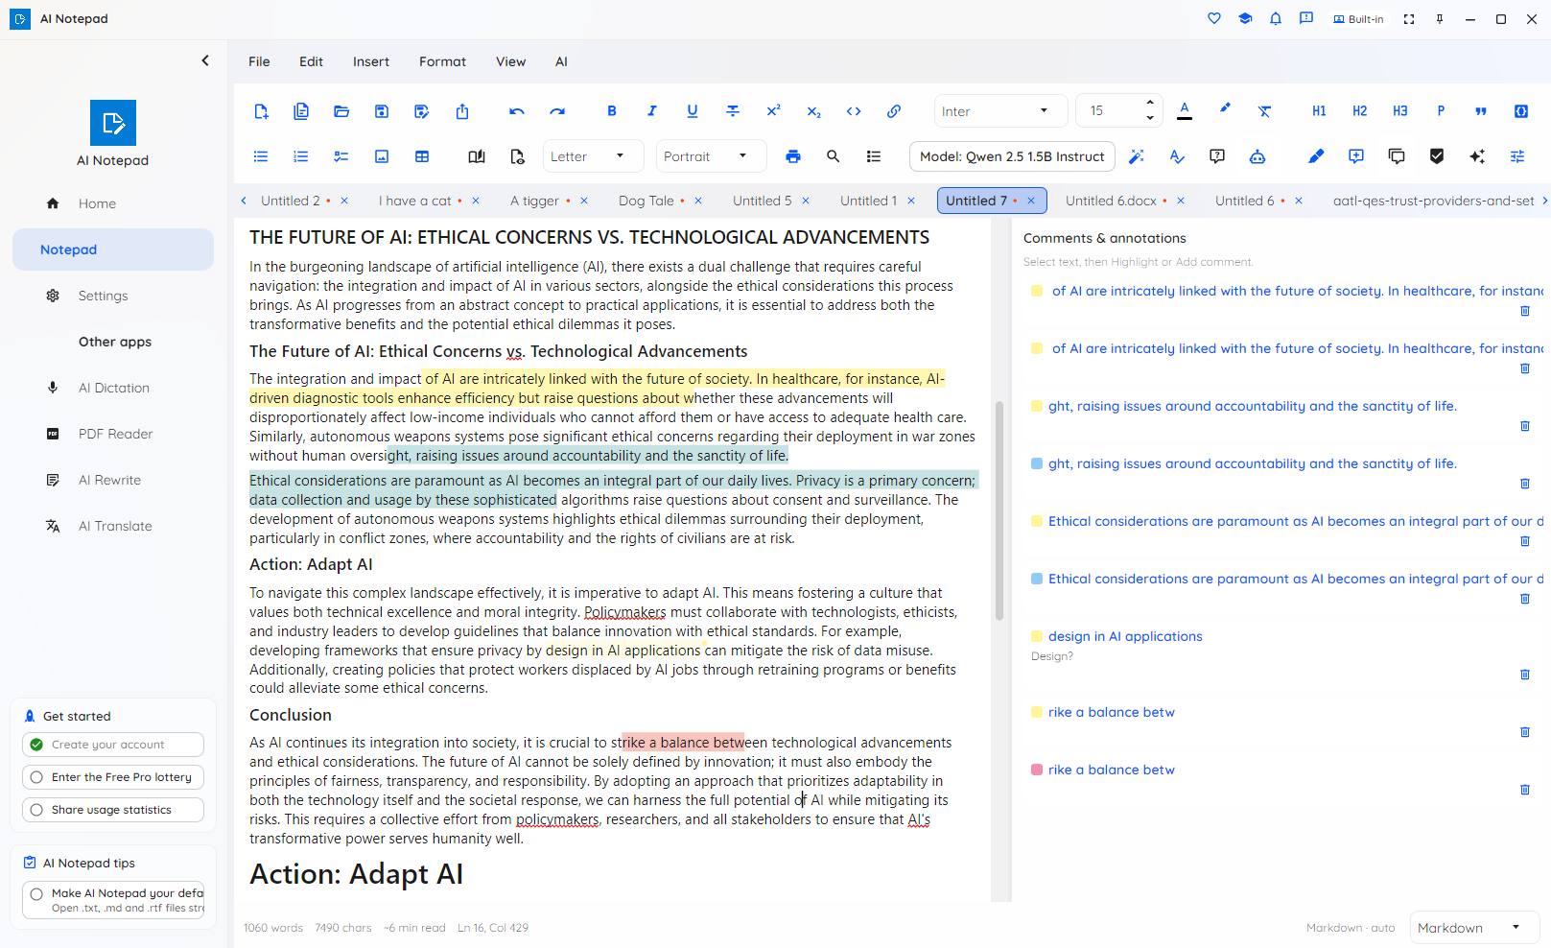Apply Heading 2 style with H2
The height and width of the screenshot is (948, 1551).
(1360, 111)
